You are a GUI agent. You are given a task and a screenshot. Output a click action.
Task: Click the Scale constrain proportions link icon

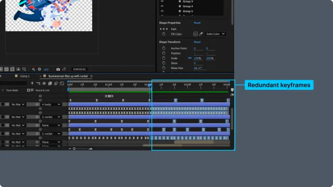pyautogui.click(x=189, y=58)
